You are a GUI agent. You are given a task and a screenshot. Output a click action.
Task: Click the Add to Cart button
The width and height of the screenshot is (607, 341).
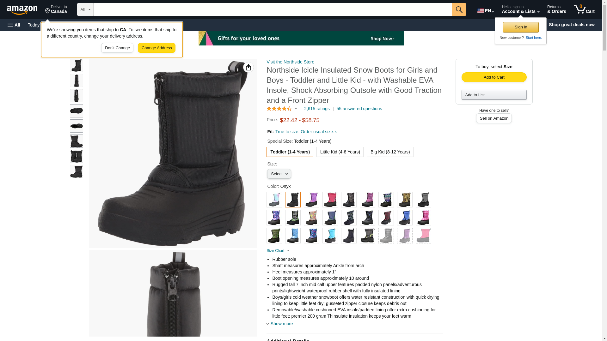(x=494, y=77)
